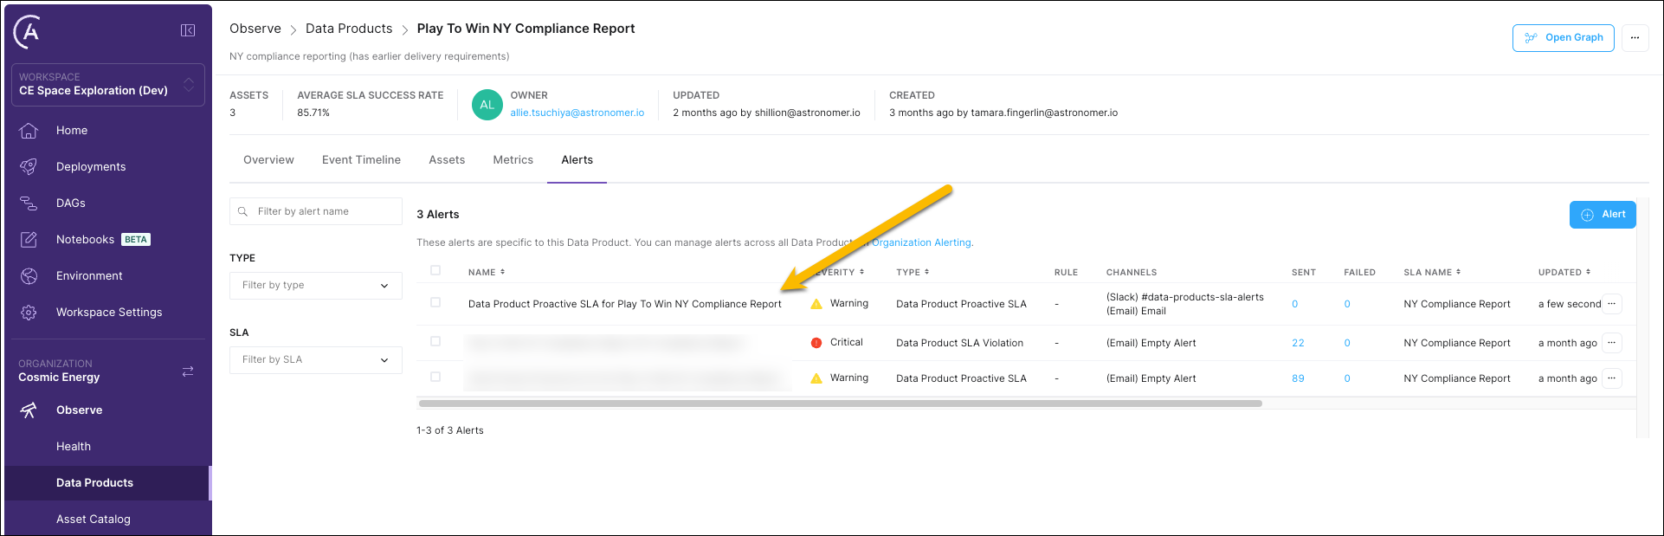
Task: Switch to the Metrics tab
Action: point(513,160)
